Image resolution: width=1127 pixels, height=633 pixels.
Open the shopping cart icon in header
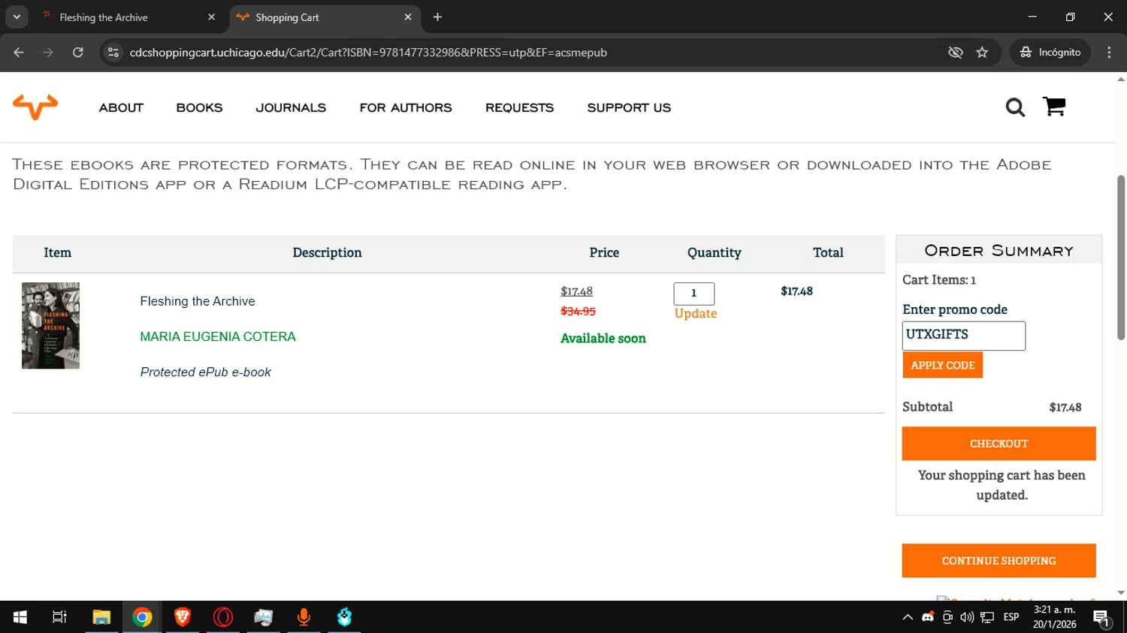click(x=1054, y=107)
